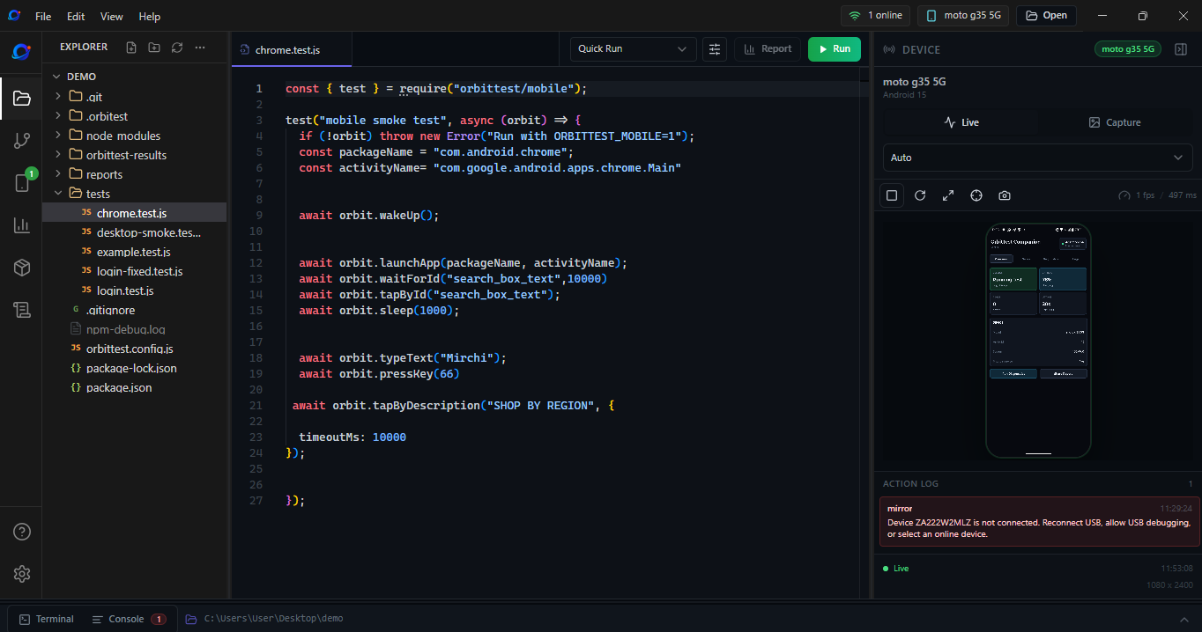The height and width of the screenshot is (632, 1202).
Task: Open the Auto quality dropdown
Action: click(1037, 158)
